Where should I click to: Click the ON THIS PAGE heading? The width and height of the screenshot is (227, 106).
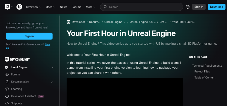pyautogui.click(x=198, y=57)
